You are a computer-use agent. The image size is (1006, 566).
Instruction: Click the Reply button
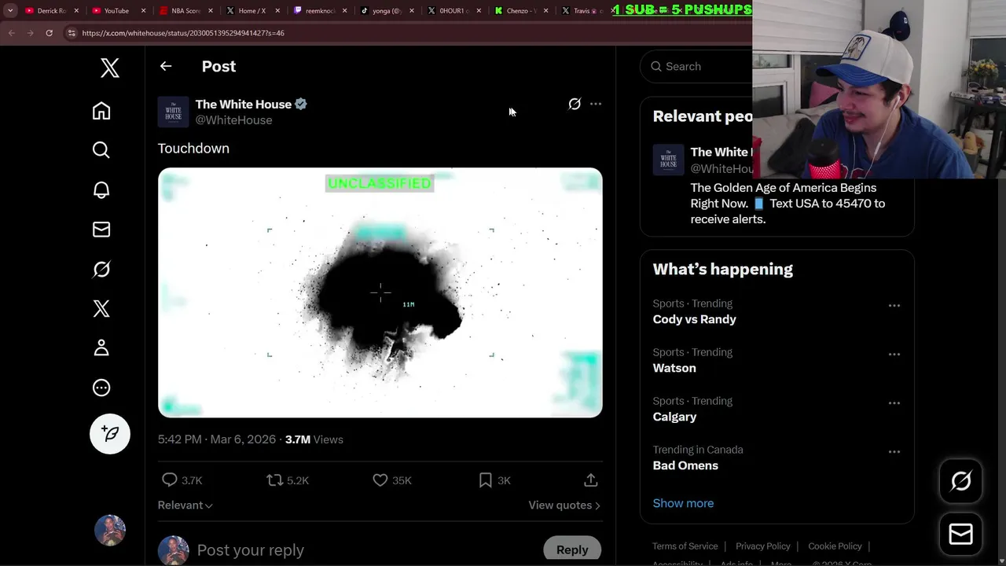572,549
